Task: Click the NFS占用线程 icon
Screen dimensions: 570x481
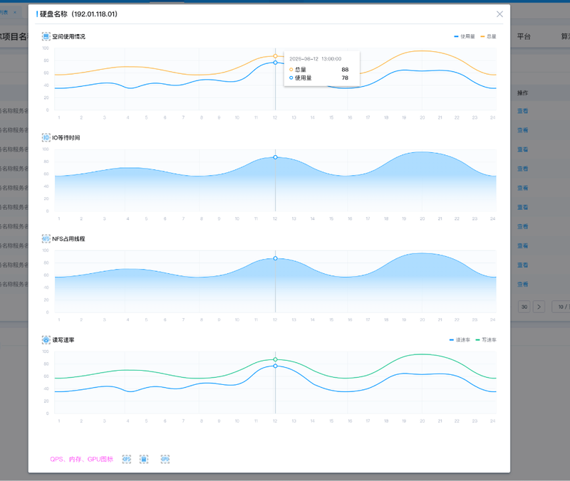Action: (46, 238)
